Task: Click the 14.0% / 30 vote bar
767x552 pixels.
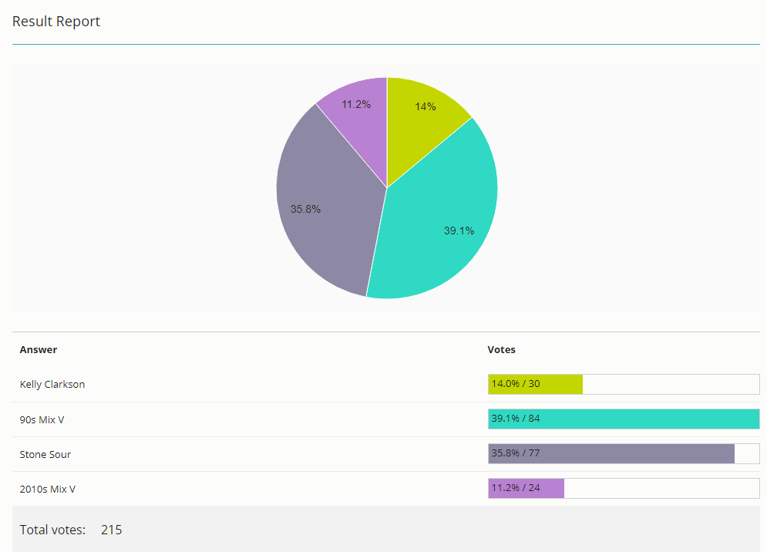Action: tap(624, 384)
